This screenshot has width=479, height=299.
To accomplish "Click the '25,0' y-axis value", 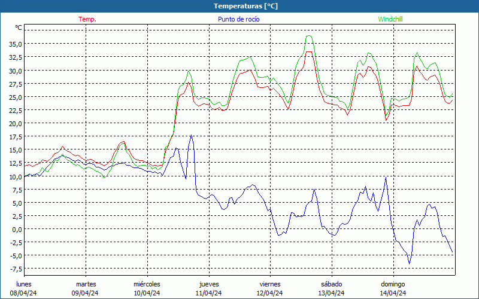I will coord(15,97).
